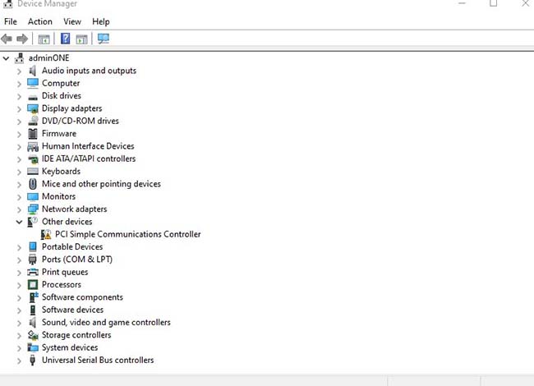Screen dimensions: 534x386
Task: Click the Show/Hide Console Tree toolbar icon
Action: (x=44, y=39)
